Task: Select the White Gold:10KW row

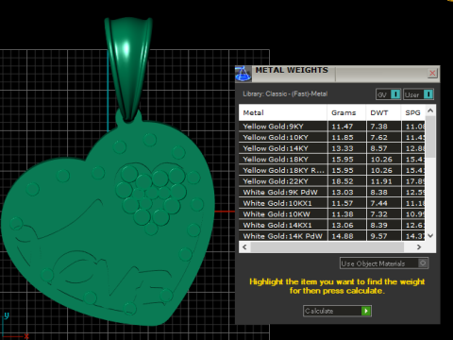Action: [x=332, y=214]
